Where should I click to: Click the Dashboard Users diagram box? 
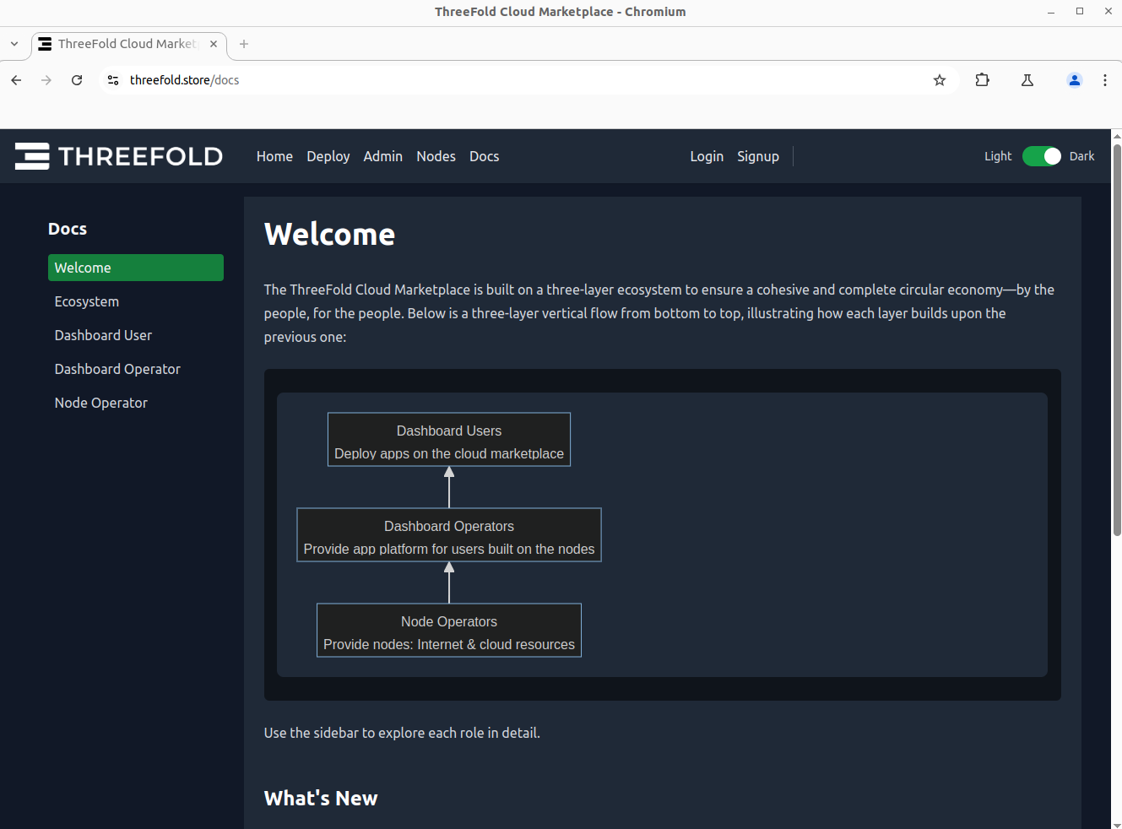[x=449, y=440]
